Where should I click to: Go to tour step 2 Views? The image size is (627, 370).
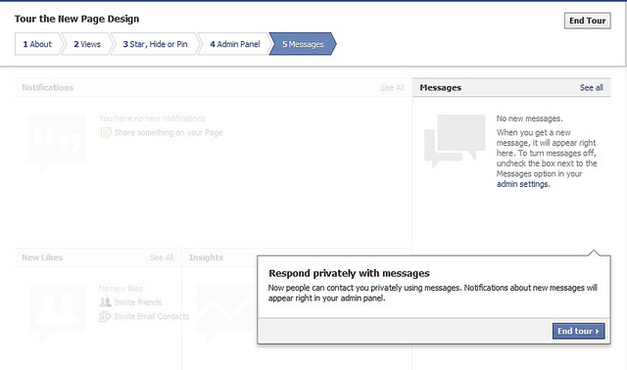click(87, 44)
